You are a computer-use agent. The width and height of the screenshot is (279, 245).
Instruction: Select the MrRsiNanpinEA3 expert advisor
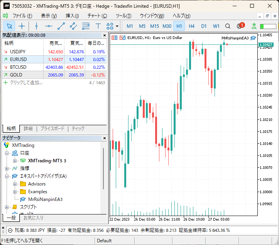click(x=45, y=199)
